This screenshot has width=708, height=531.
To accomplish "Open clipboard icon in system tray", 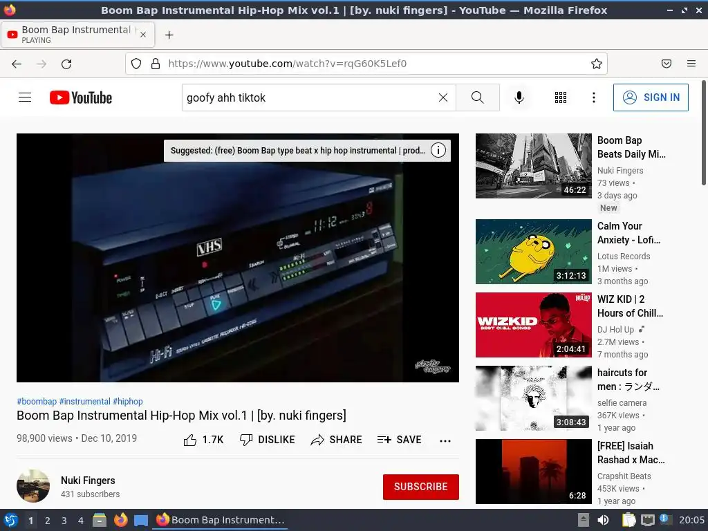I will click(x=628, y=520).
